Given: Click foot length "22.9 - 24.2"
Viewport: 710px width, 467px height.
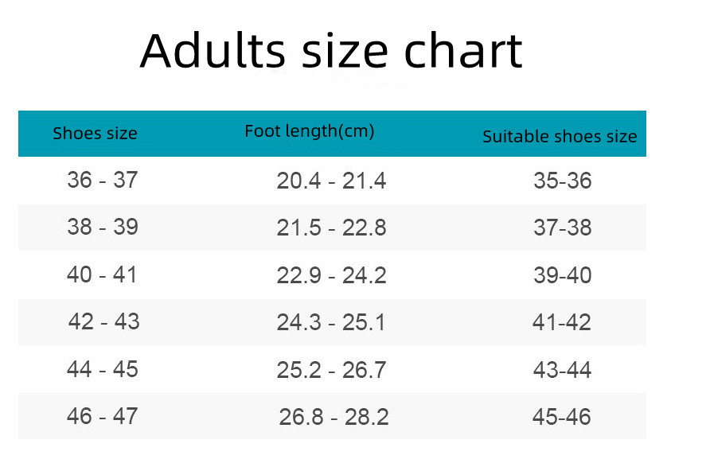Looking at the screenshot, I should click(331, 276).
